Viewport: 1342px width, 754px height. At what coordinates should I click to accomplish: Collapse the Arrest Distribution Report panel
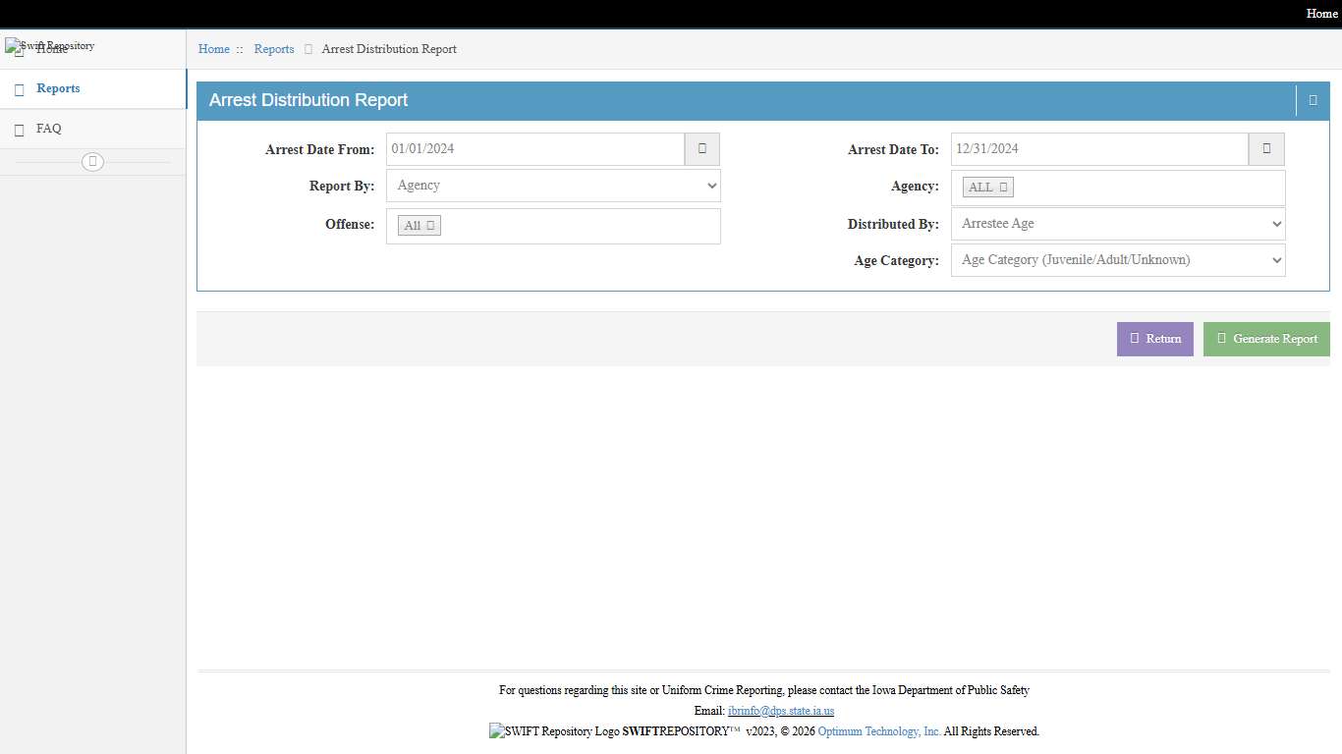(1313, 100)
